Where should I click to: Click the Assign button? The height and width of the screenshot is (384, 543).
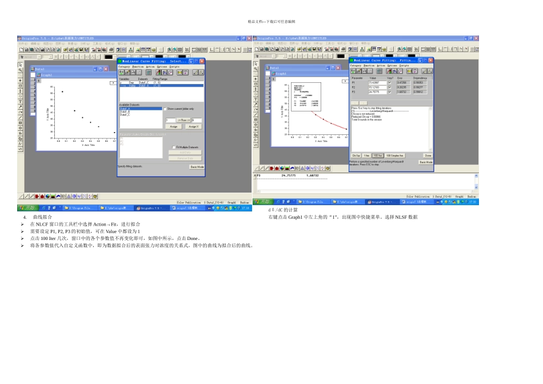point(174,127)
